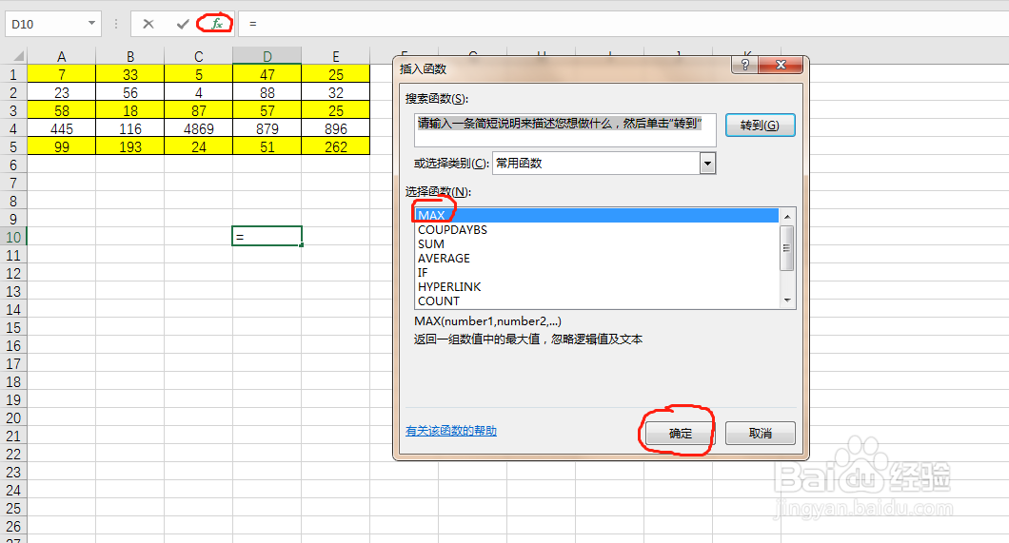The height and width of the screenshot is (543, 1009).
Task: Click cell C3 containing 87
Action: [199, 110]
